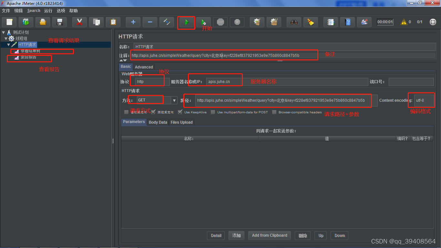
Task: Collapse all nodes with the minus icon
Action: pos(150,22)
